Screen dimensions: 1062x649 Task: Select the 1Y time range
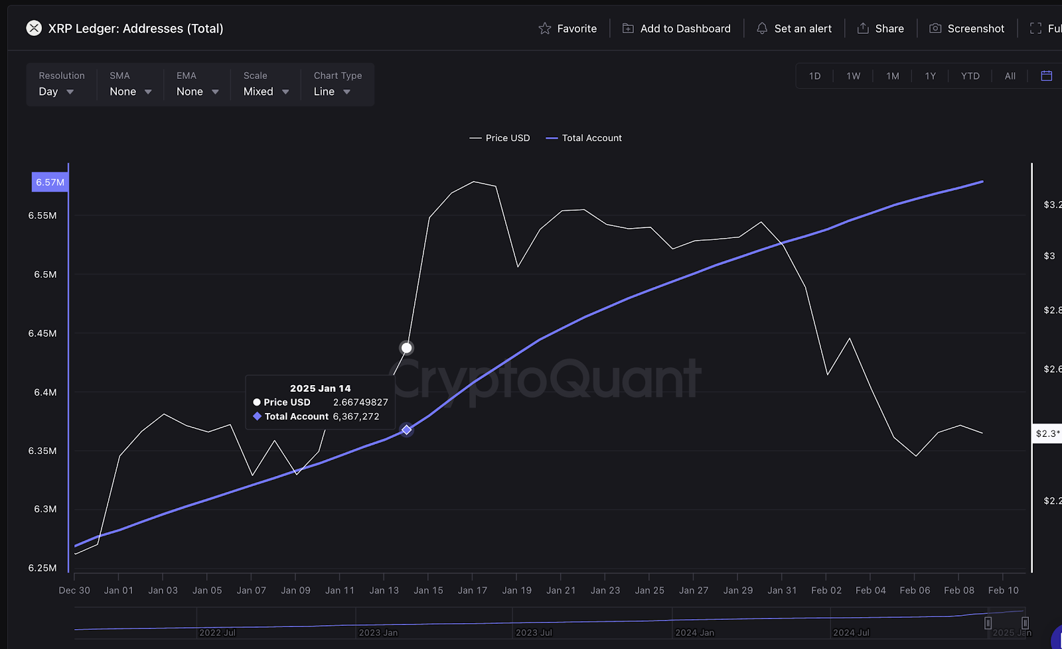931,76
